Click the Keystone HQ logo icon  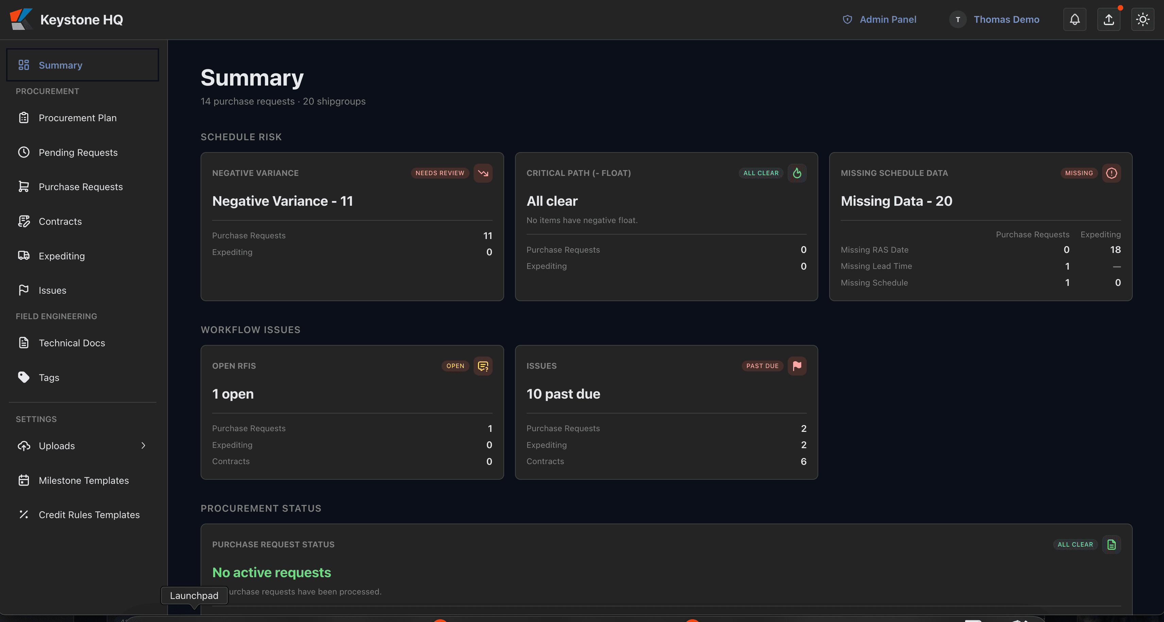pyautogui.click(x=21, y=19)
